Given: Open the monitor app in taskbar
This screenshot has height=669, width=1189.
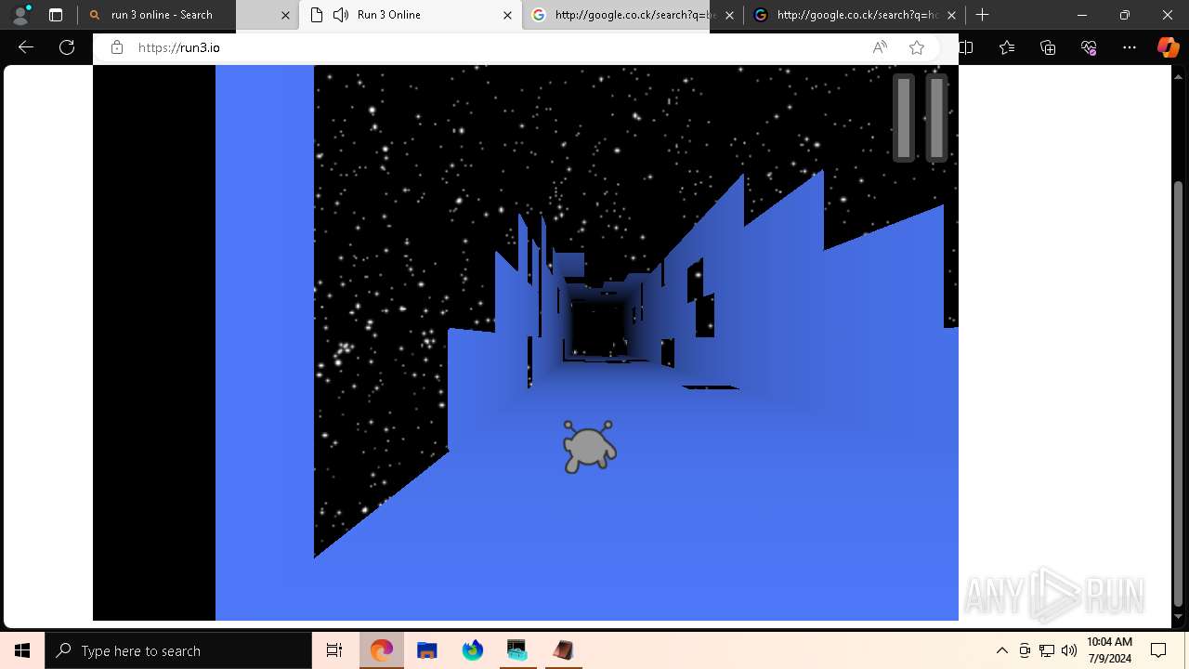Looking at the screenshot, I should pyautogui.click(x=517, y=650).
